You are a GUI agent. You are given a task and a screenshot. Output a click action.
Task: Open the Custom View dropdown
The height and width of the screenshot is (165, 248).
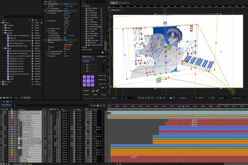238,98
